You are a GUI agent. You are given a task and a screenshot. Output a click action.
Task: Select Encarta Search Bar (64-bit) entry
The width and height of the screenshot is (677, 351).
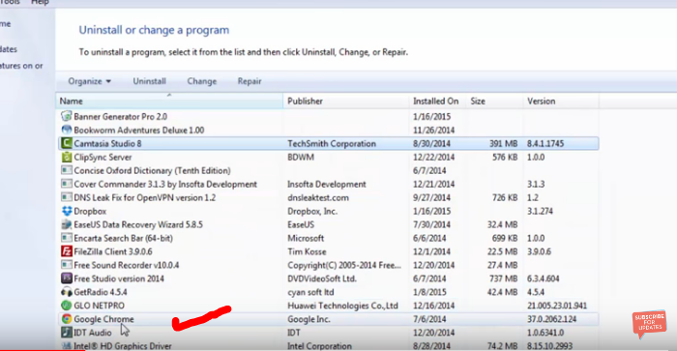pyautogui.click(x=123, y=238)
